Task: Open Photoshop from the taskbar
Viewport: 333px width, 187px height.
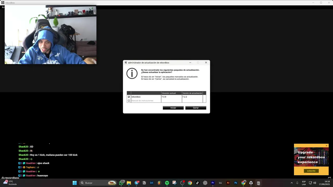Action: coord(236,183)
